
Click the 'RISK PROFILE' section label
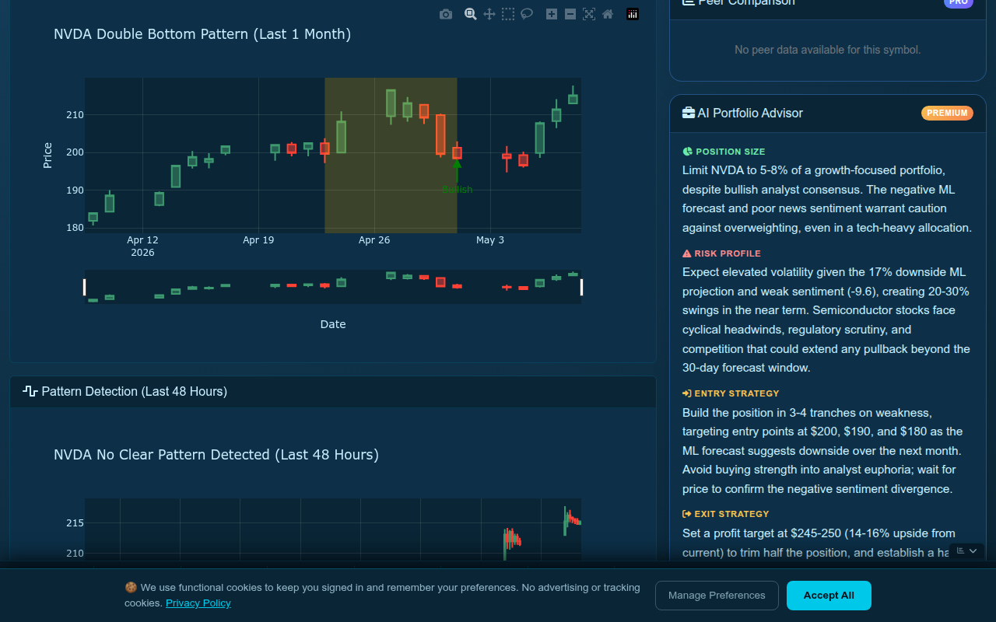728,253
